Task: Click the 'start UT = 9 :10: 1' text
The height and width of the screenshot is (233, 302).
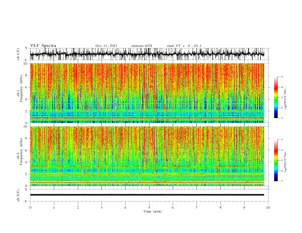Action: tap(184, 46)
